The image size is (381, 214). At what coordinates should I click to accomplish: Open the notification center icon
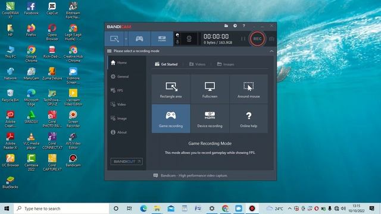[x=371, y=209]
